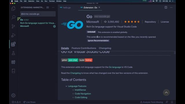Open the Code application menu

16,1
